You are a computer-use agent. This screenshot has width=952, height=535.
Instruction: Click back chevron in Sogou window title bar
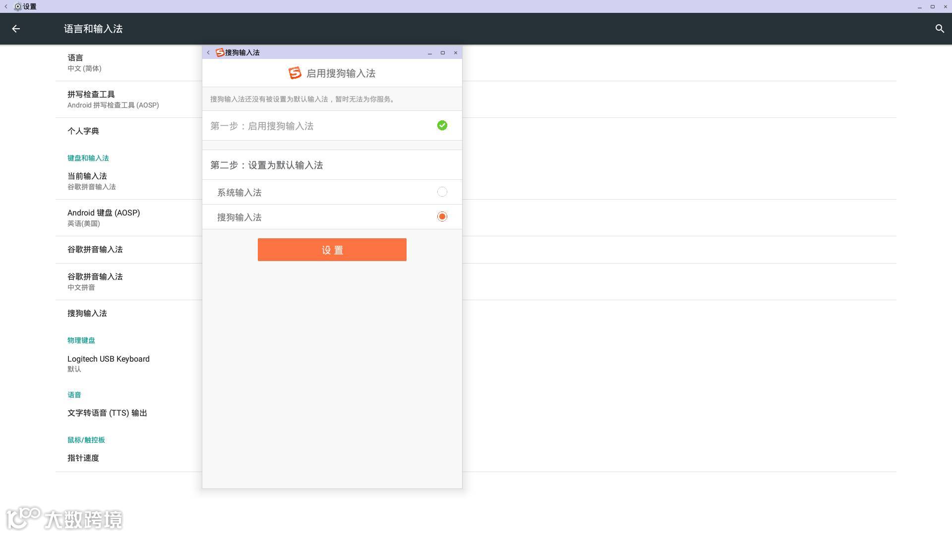pyautogui.click(x=208, y=53)
